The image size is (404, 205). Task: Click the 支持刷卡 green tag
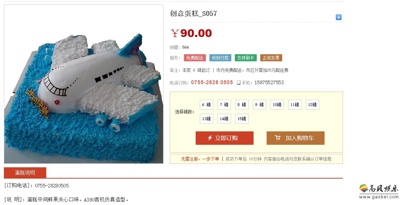[245, 58]
